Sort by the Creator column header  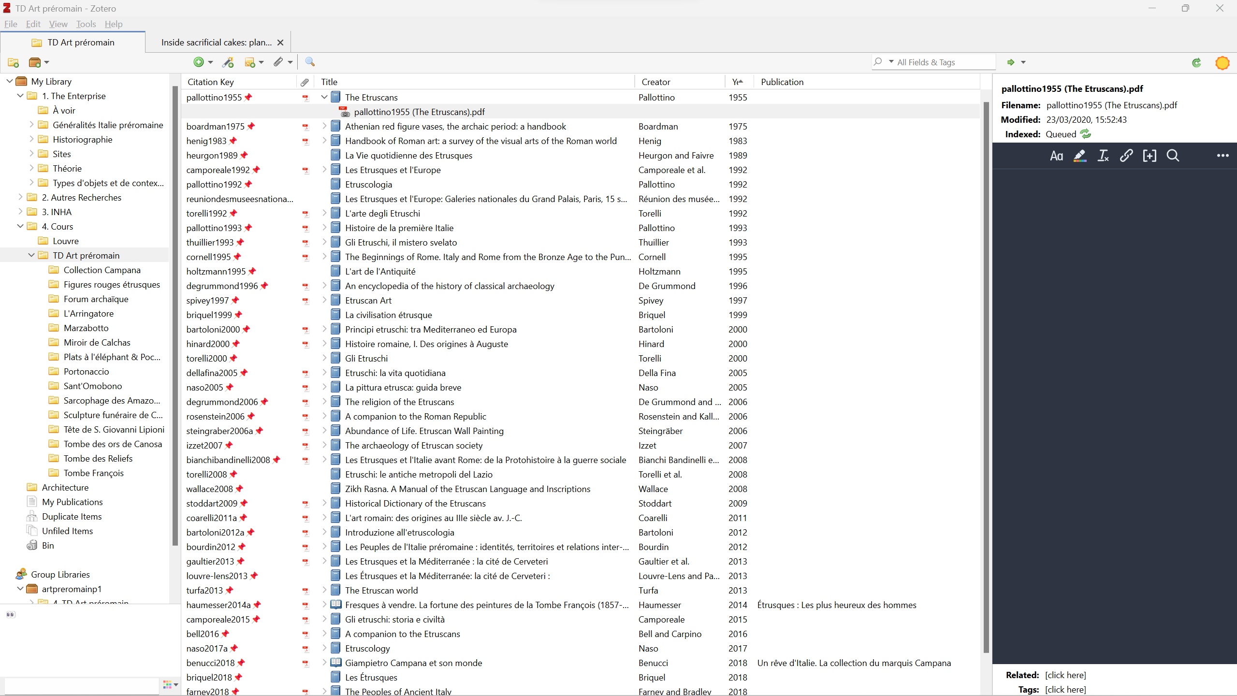click(x=680, y=82)
